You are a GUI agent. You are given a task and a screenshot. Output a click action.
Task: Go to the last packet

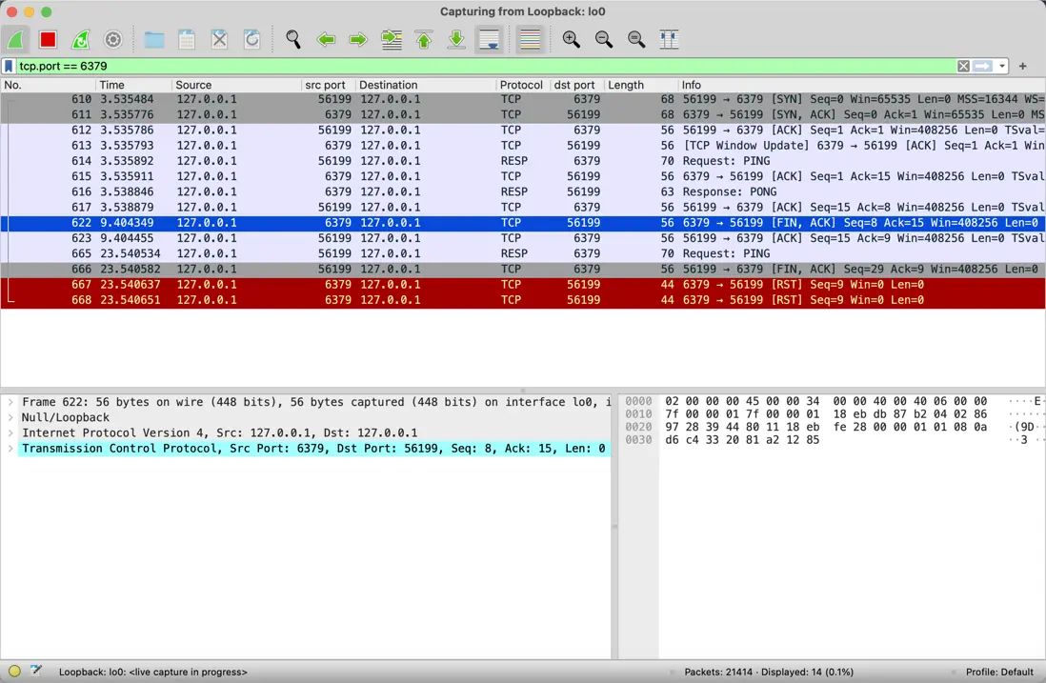click(x=455, y=39)
